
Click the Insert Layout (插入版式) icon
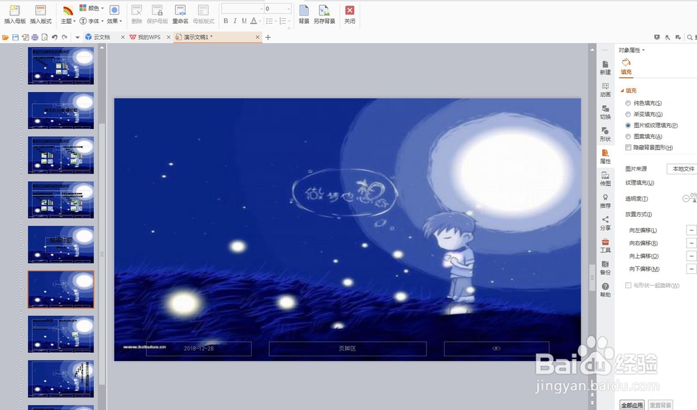[40, 14]
